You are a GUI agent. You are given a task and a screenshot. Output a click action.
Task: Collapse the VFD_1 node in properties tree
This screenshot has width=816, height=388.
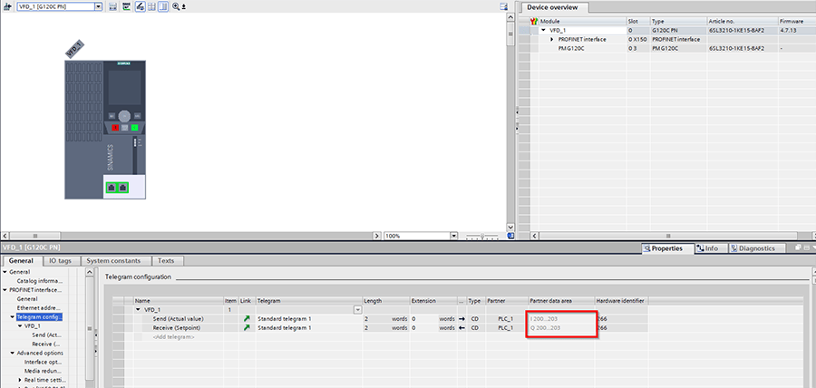pos(19,326)
